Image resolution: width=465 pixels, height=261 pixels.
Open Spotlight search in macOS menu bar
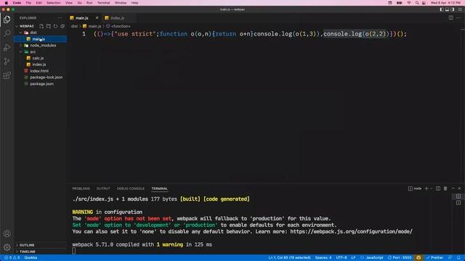417,3
